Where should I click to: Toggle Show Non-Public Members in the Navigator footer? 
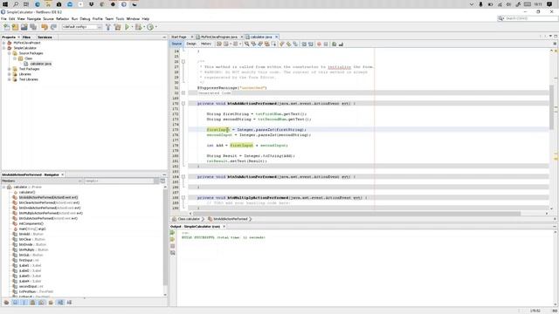click(x=33, y=303)
